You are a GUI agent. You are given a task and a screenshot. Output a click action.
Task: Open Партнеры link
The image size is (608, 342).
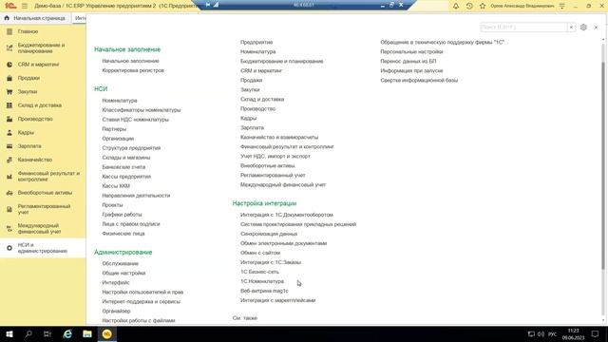(x=114, y=129)
